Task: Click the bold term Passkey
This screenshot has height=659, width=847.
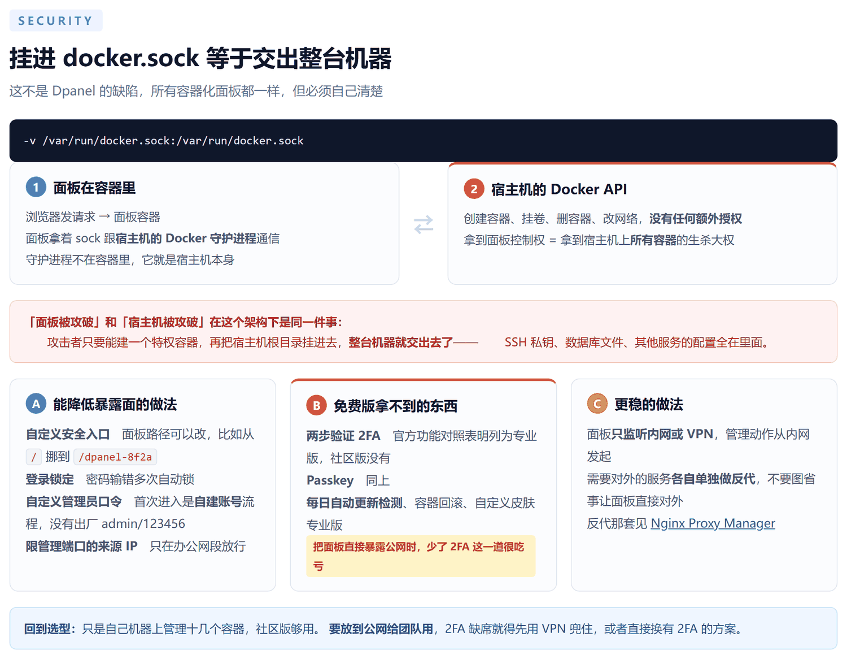Action: click(x=330, y=480)
